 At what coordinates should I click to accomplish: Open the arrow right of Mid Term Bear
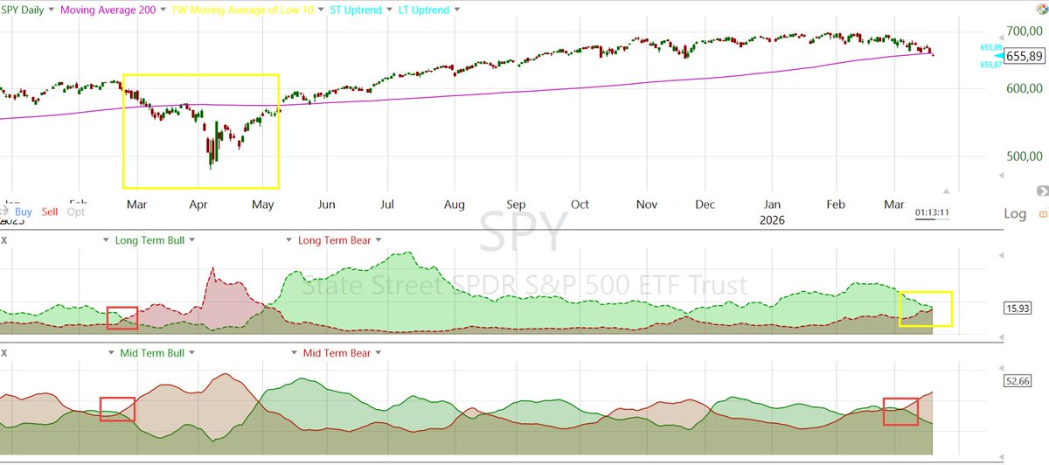click(378, 353)
